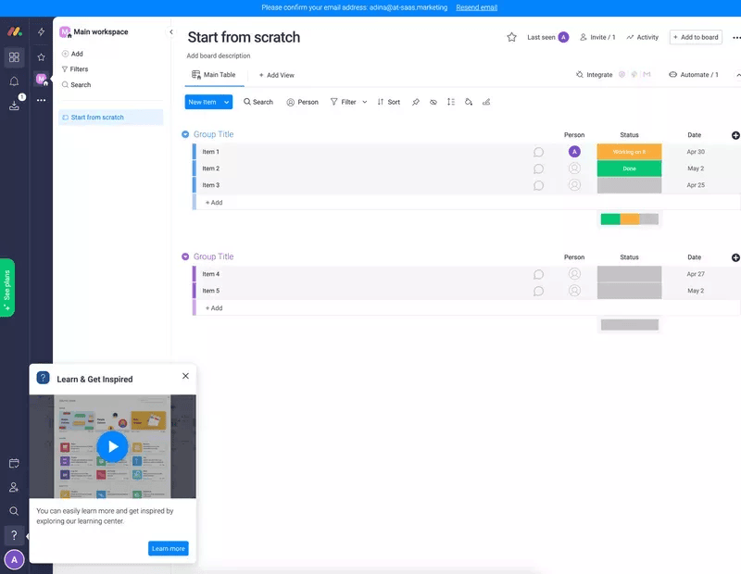Click Add View next to Main Table
Image resolution: width=741 pixels, height=574 pixels.
pyautogui.click(x=280, y=74)
